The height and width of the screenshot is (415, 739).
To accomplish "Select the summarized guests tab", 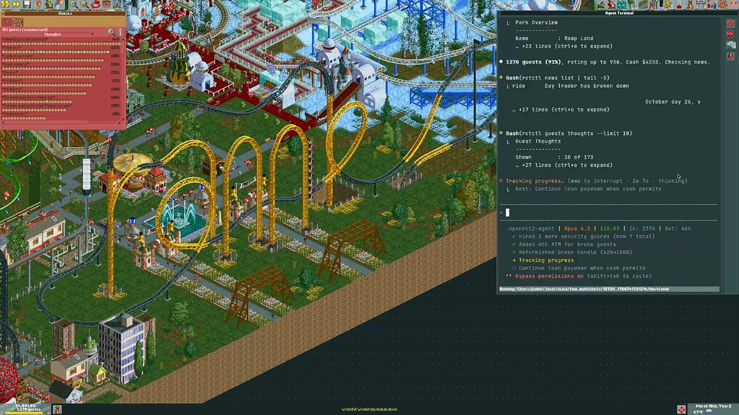I will [18, 22].
